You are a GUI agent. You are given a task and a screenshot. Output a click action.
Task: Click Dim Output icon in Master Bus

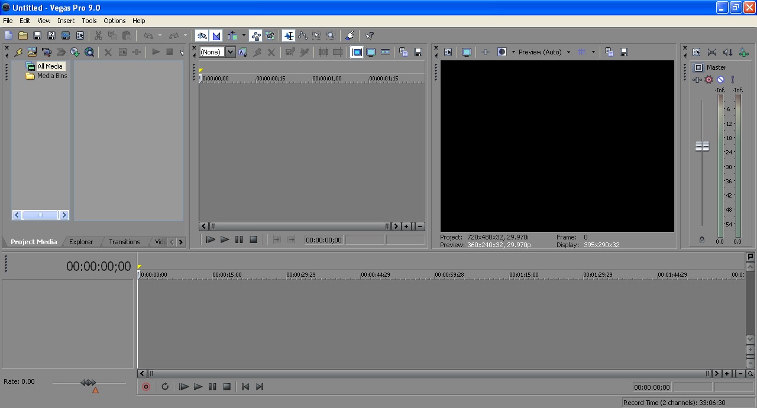click(x=727, y=52)
